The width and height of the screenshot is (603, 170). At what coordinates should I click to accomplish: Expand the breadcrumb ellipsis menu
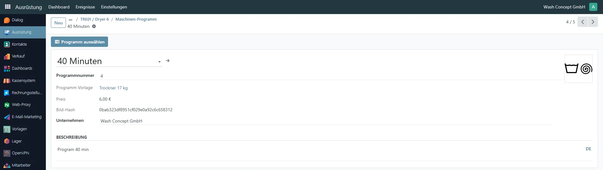70,19
